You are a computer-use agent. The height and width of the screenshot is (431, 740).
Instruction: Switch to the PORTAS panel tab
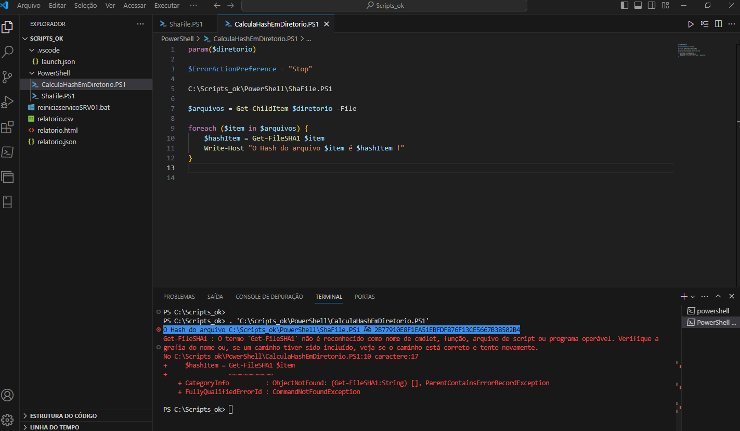tap(365, 297)
